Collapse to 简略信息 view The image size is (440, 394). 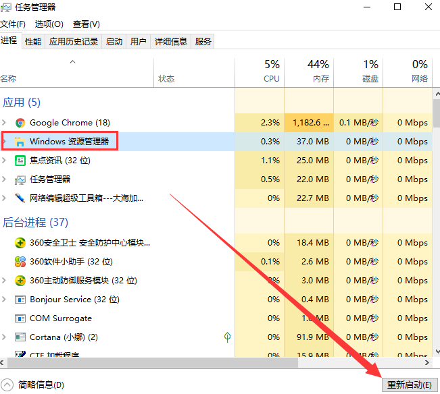[34, 385]
